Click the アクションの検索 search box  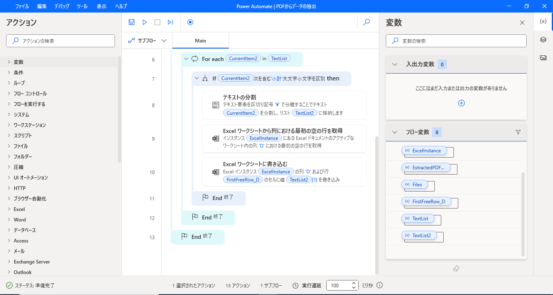coord(61,41)
